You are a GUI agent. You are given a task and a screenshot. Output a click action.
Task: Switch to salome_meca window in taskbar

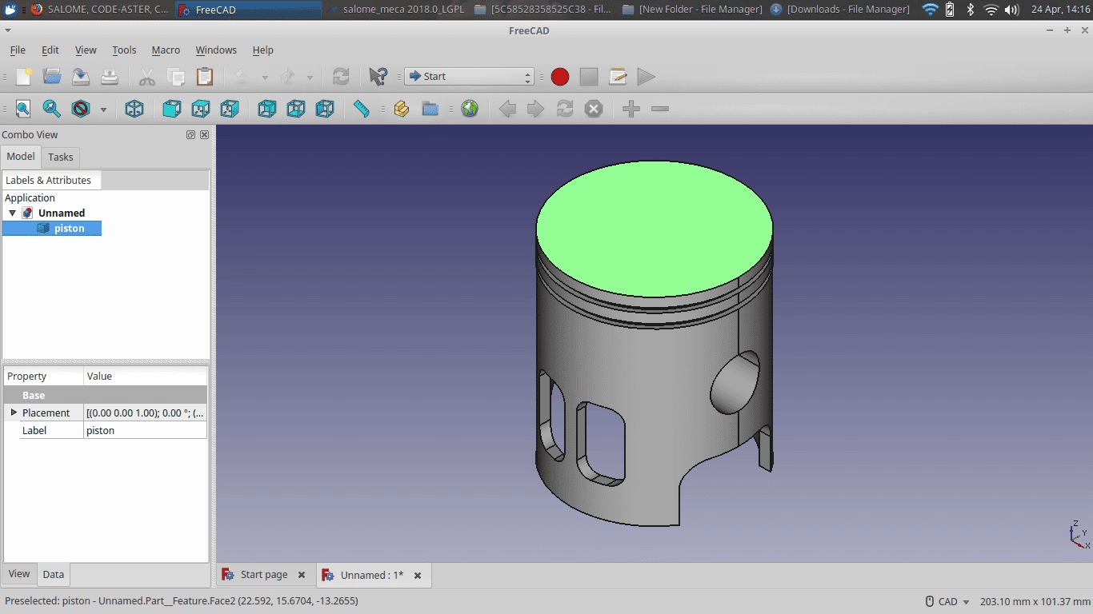click(395, 10)
